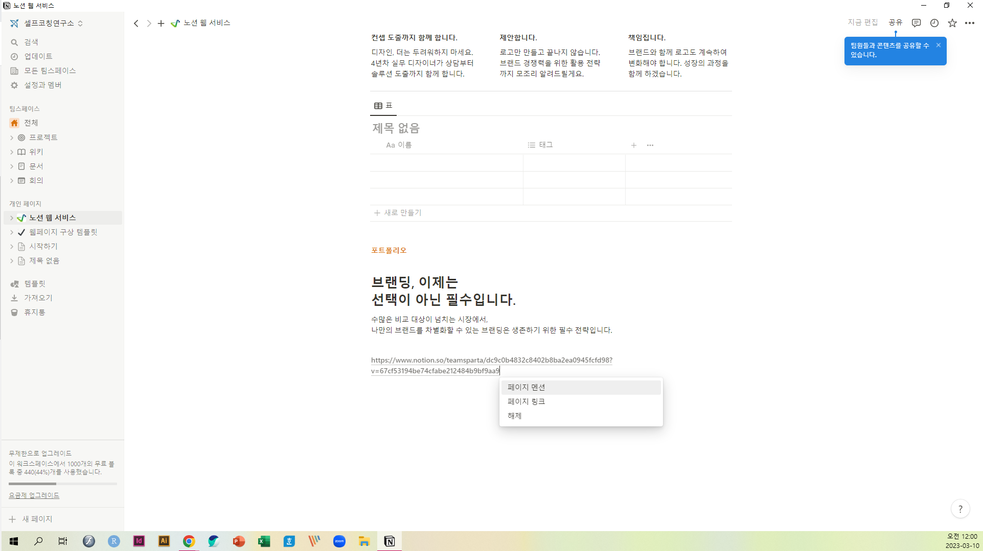Close the sharing tooltip popup
983x551 pixels.
coord(939,45)
